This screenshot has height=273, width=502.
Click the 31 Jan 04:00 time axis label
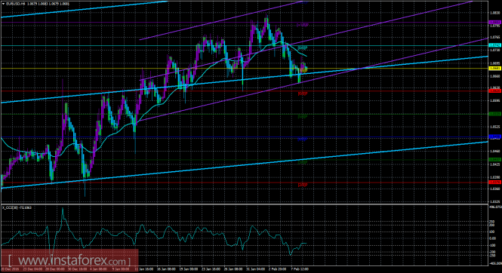255,269
